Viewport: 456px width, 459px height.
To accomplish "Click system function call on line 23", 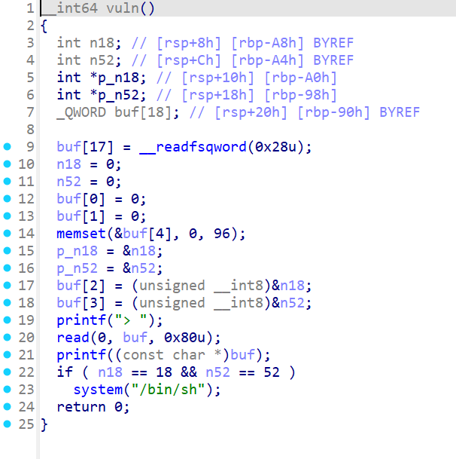I will (98, 390).
